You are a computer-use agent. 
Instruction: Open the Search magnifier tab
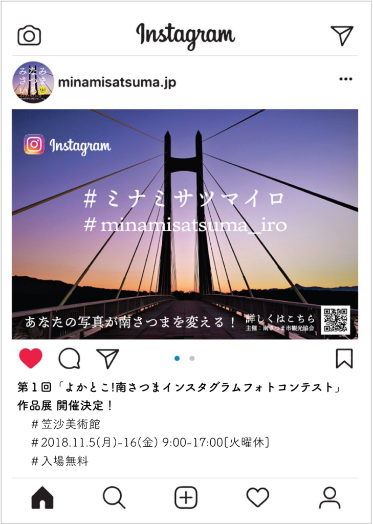114,498
